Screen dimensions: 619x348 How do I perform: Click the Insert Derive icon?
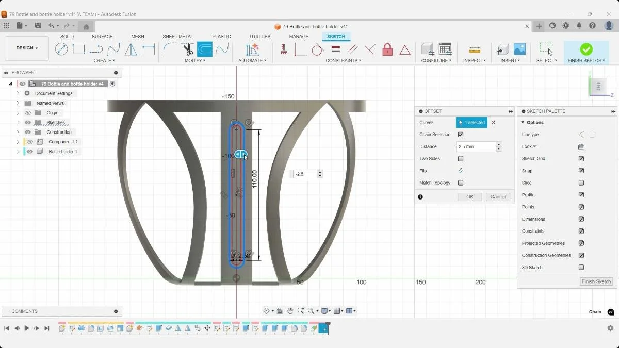click(x=502, y=49)
